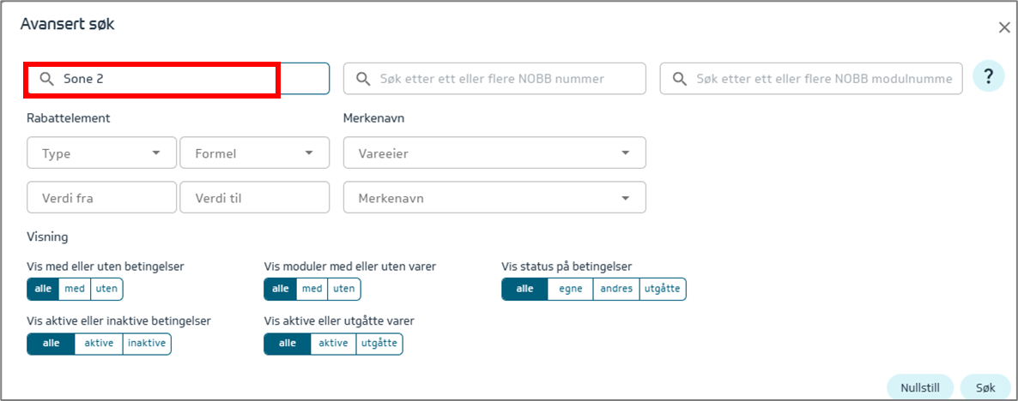This screenshot has width=1018, height=401.
Task: Choose 'inaktive' for aktive eller inaktive betingelser
Action: (147, 344)
